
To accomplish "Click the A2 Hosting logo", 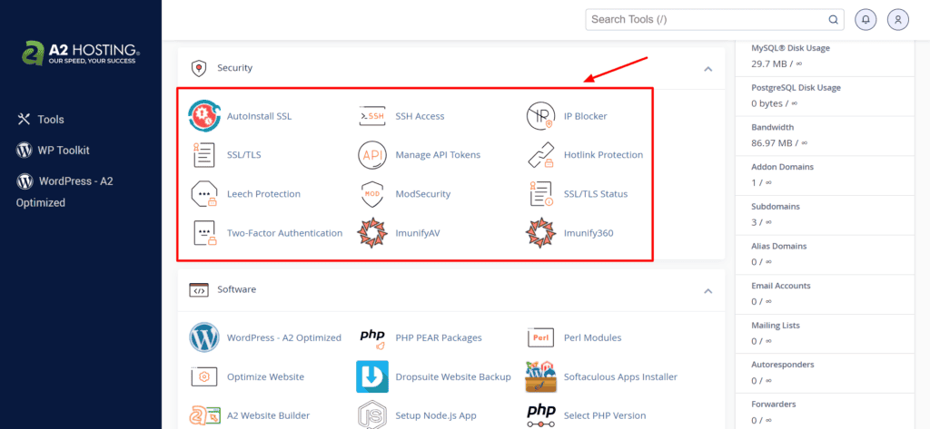I will tap(81, 53).
